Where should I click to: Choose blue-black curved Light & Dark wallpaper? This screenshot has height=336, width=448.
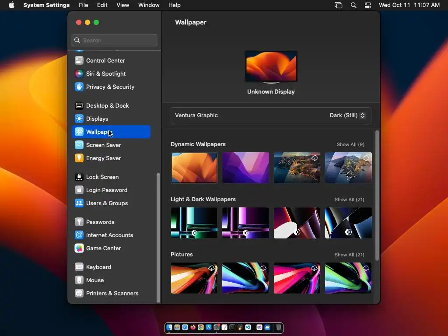click(x=348, y=223)
